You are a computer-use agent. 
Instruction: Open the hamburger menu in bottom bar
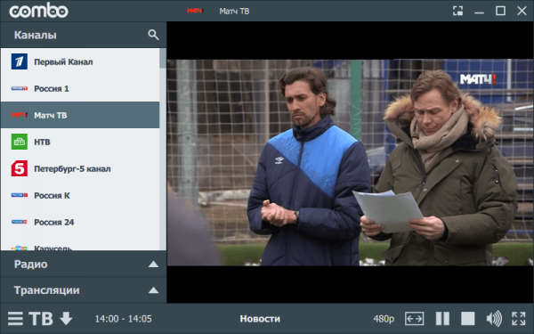click(16, 319)
